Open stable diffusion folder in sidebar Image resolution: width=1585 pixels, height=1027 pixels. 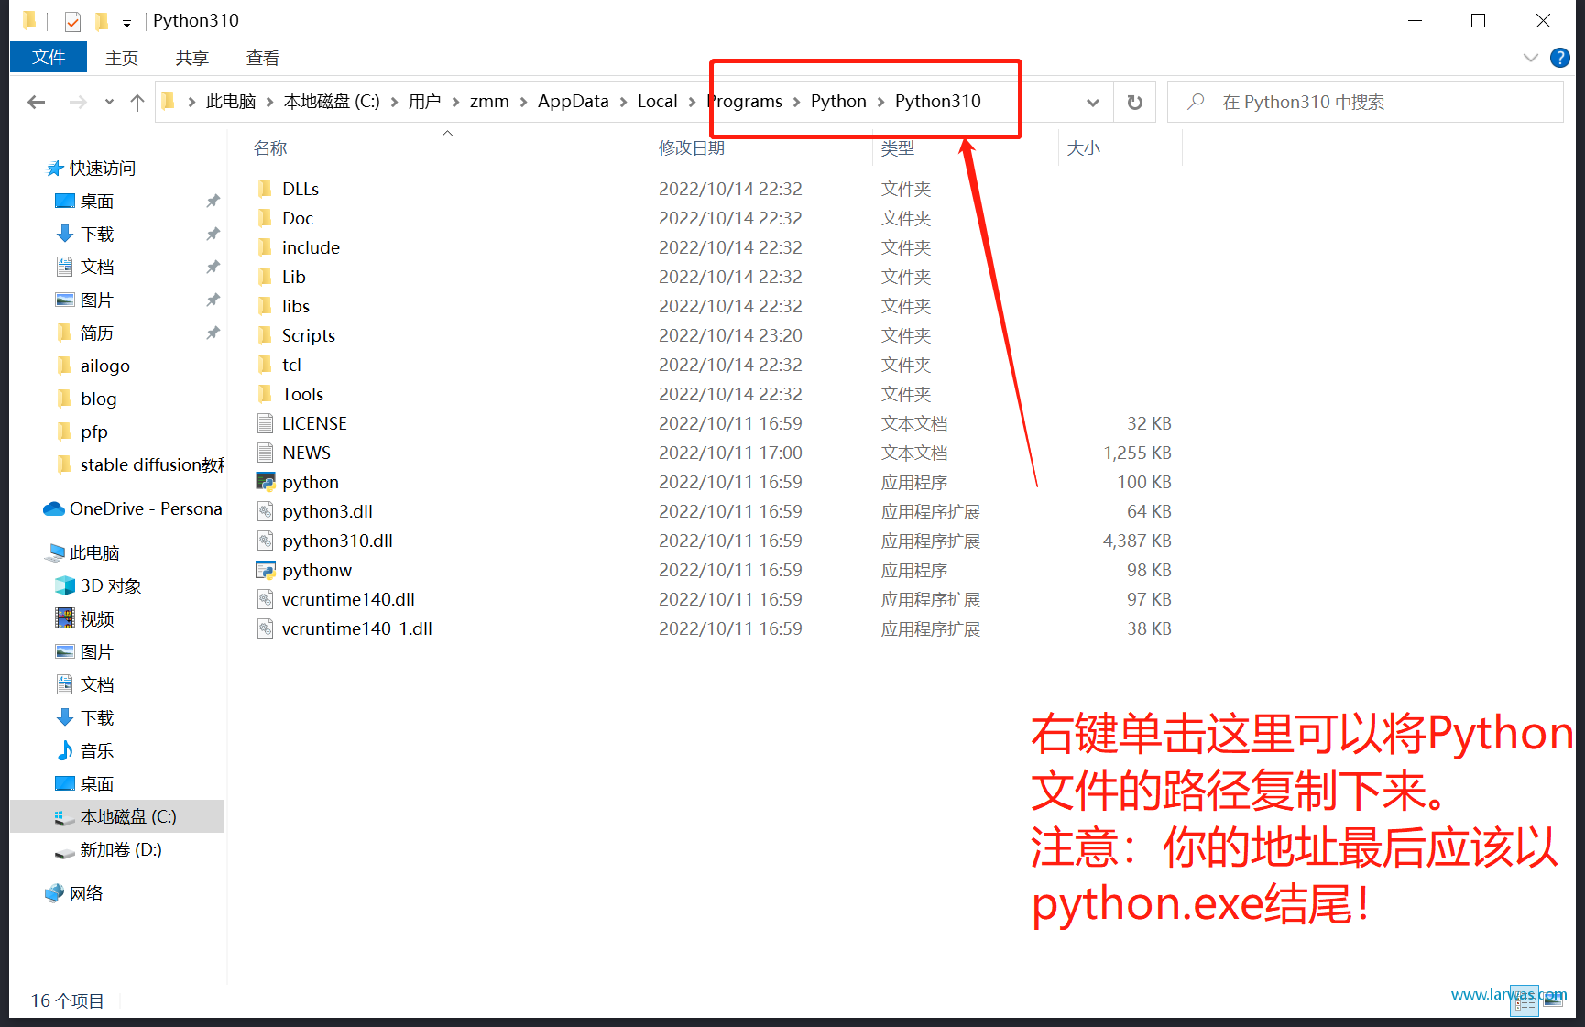point(152,464)
